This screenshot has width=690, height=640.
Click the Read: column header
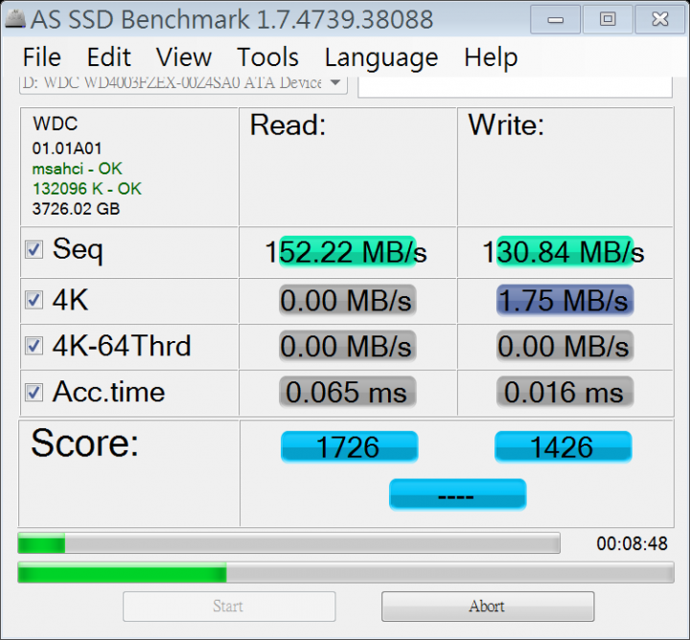point(287,126)
